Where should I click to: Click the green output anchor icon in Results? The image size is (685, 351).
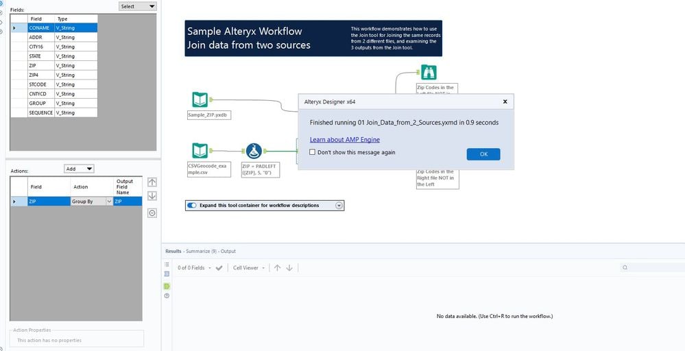pos(167,286)
